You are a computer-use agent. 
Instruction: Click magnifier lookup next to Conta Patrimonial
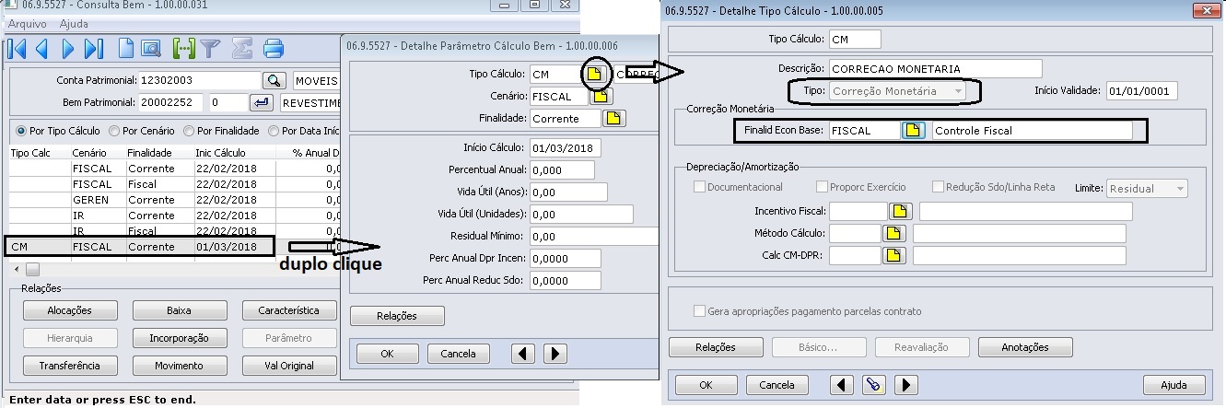coord(274,80)
